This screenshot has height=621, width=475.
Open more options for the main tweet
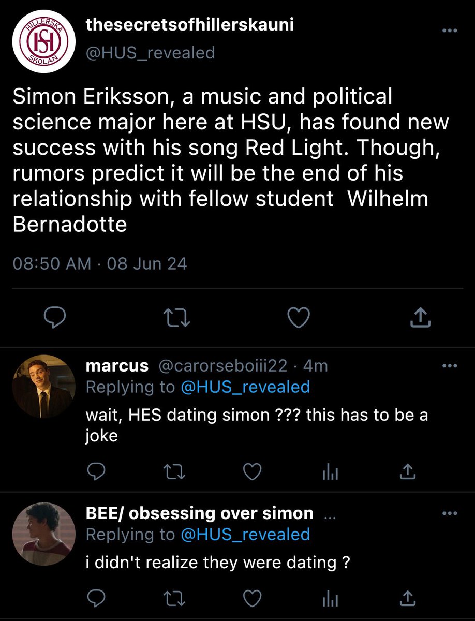coord(449,30)
